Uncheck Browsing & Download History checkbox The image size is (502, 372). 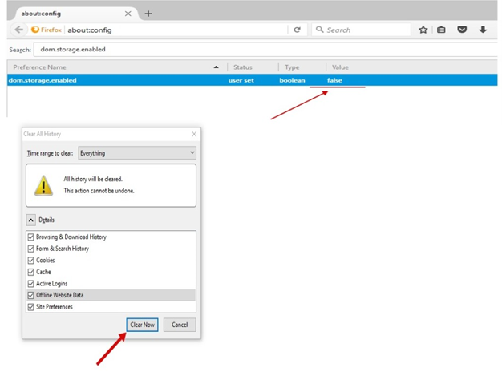click(31, 237)
